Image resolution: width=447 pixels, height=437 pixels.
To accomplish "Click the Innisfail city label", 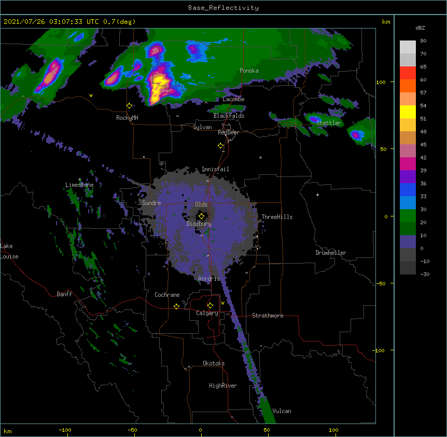I will (x=215, y=169).
